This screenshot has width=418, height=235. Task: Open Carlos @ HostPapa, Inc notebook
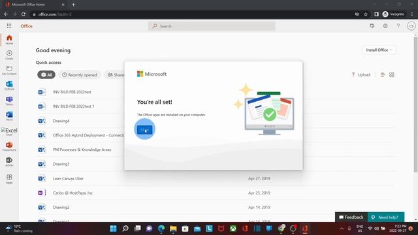[72, 193]
